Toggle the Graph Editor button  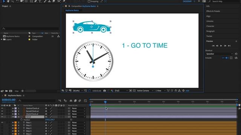click(x=85, y=100)
